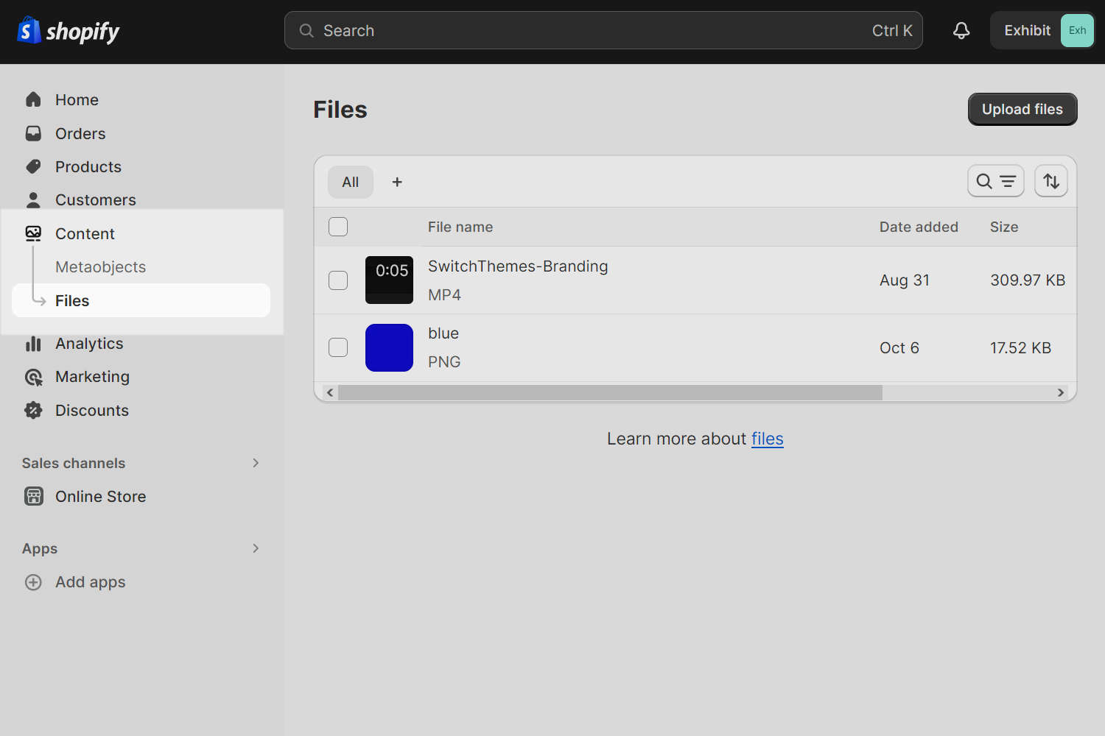Click the Add apps plus icon
The height and width of the screenshot is (736, 1105).
tap(33, 582)
